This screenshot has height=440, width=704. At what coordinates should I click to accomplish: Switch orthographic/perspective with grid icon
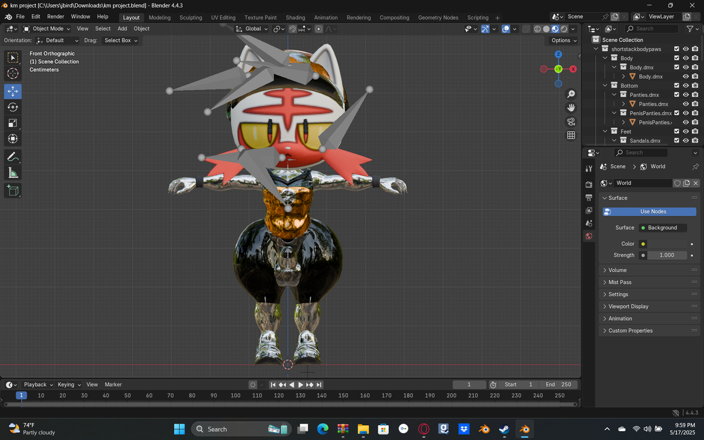pyautogui.click(x=571, y=135)
